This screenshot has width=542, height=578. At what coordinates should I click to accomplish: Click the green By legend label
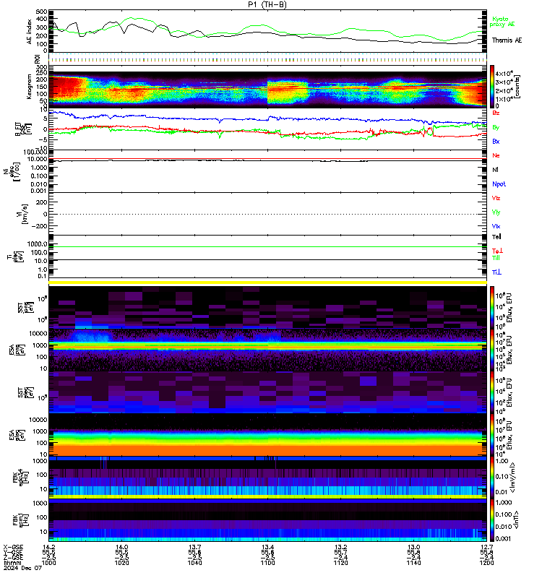[x=496, y=127]
